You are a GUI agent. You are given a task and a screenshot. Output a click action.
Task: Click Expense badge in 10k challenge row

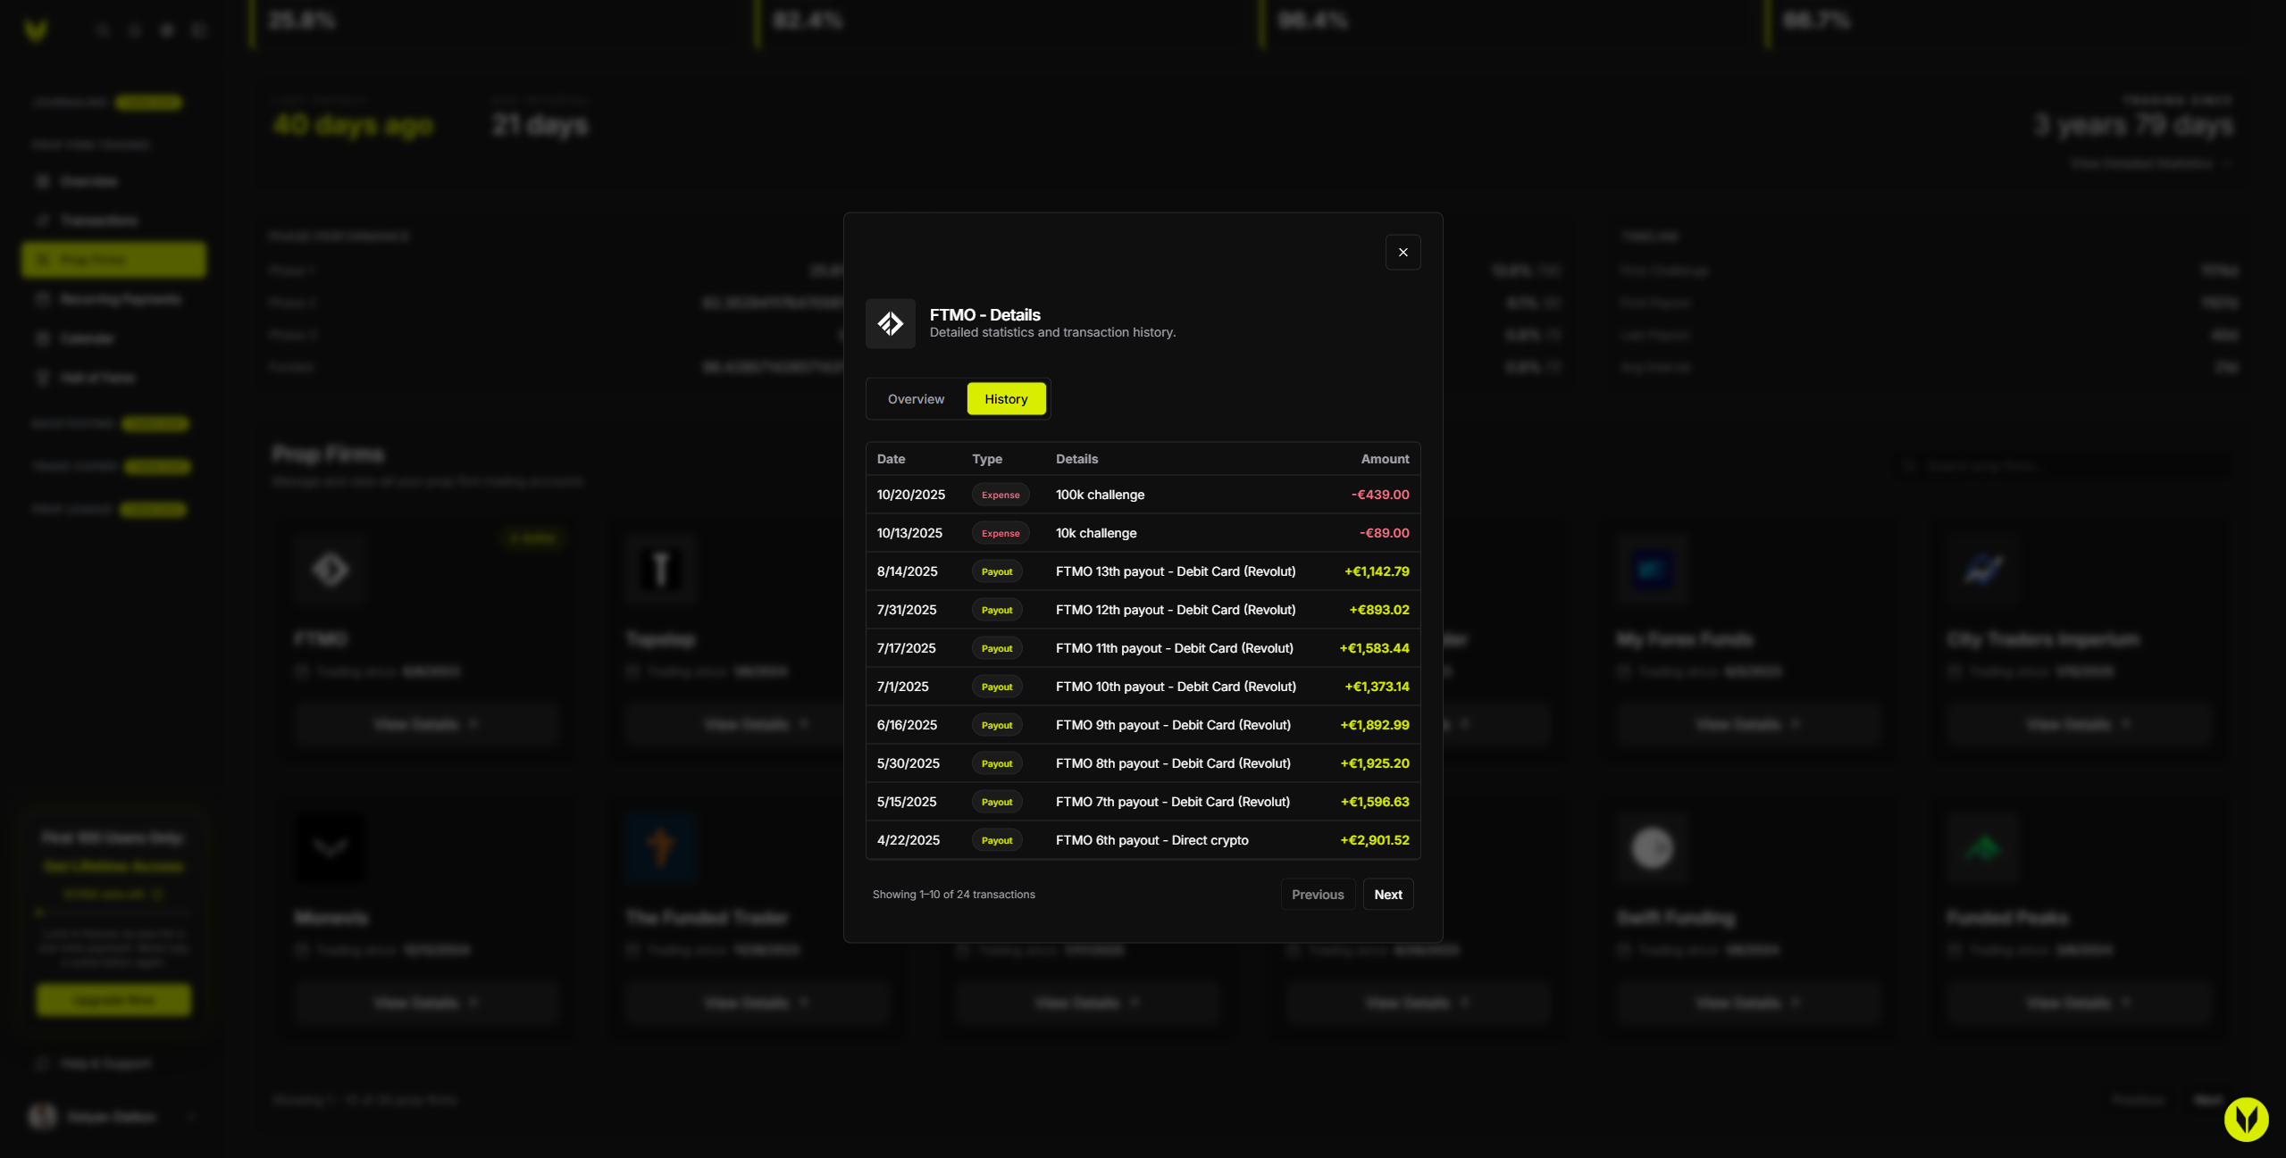pyautogui.click(x=1001, y=533)
